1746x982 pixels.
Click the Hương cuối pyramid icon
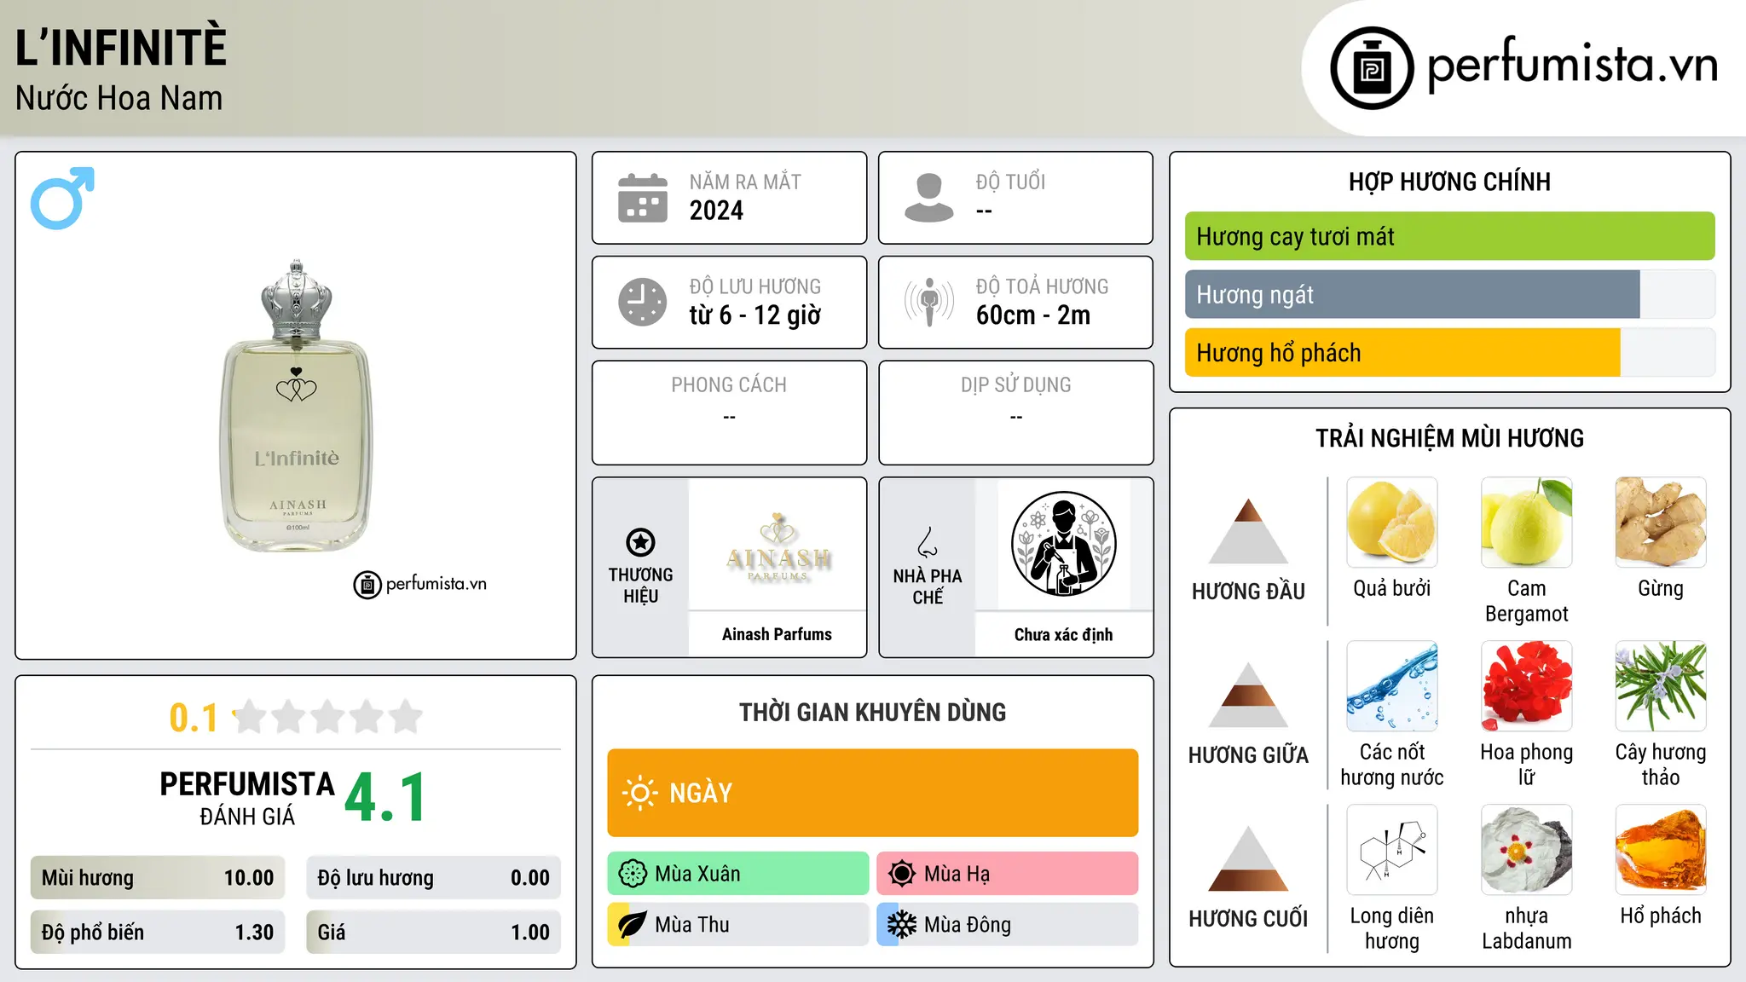coord(1248,858)
